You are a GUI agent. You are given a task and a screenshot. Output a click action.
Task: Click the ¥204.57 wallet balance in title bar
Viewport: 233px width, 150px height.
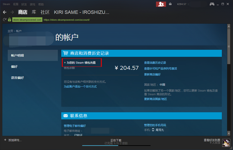[182, 4]
